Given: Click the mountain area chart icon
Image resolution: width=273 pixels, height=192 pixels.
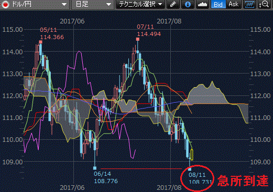Looking at the screenshot, I should pyautogui.click(x=202, y=4).
